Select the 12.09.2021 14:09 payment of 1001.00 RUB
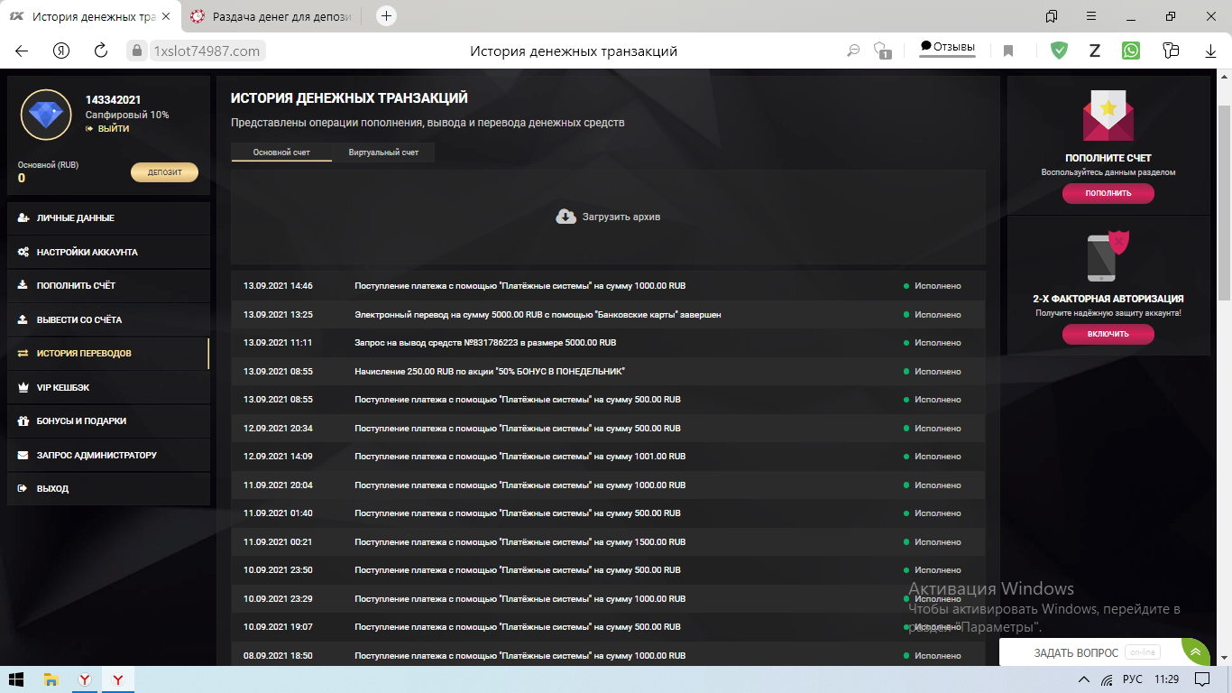 608,457
